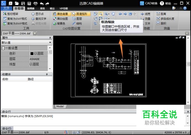
Task: Toggle 圆滑弧形 smooth arcs
Action: 81,14
